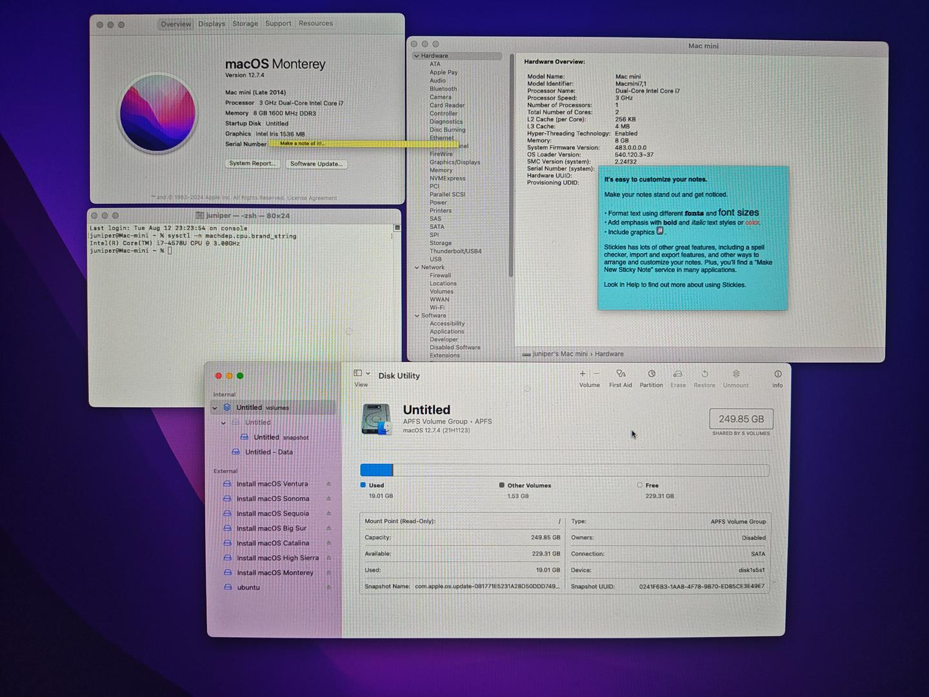
Task: Eject Install macOS Big Sur volume
Action: click(x=328, y=529)
